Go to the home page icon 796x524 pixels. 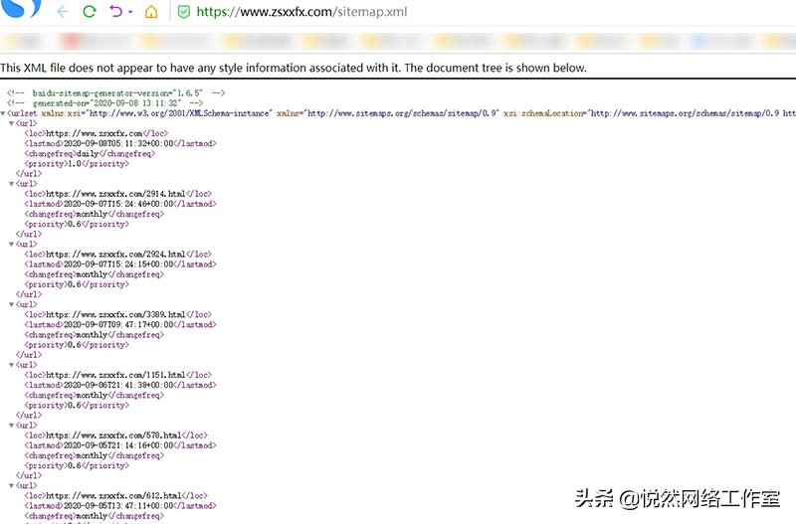coord(151,13)
